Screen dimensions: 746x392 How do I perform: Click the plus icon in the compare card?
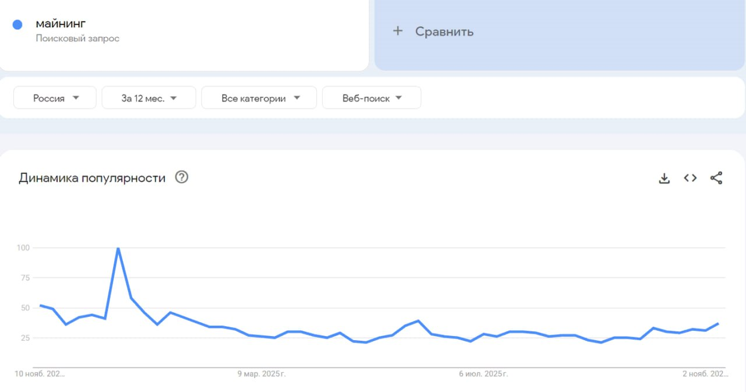click(398, 31)
